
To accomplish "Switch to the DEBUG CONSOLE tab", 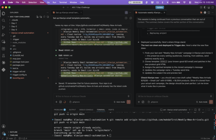I will click(x=86, y=110).
